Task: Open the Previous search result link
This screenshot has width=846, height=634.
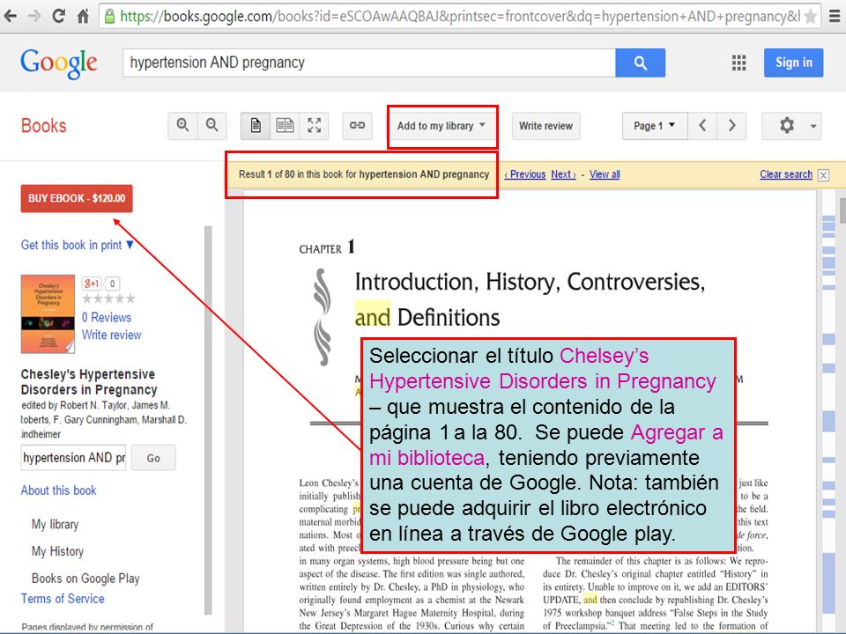Action: point(525,174)
